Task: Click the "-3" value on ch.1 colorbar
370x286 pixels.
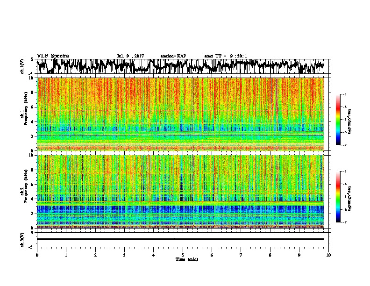Action: (x=345, y=94)
